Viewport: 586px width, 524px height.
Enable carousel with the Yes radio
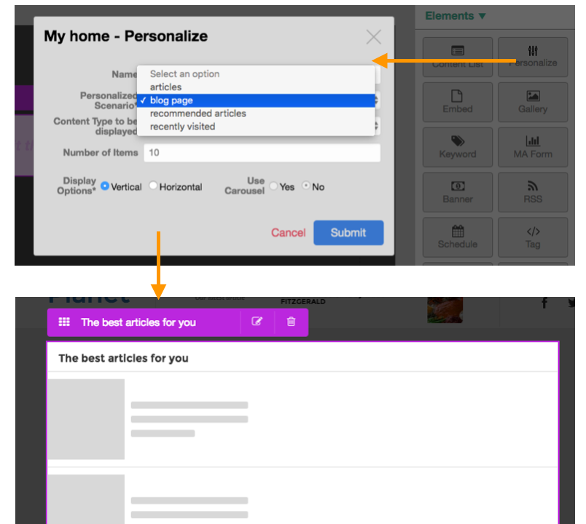point(274,186)
